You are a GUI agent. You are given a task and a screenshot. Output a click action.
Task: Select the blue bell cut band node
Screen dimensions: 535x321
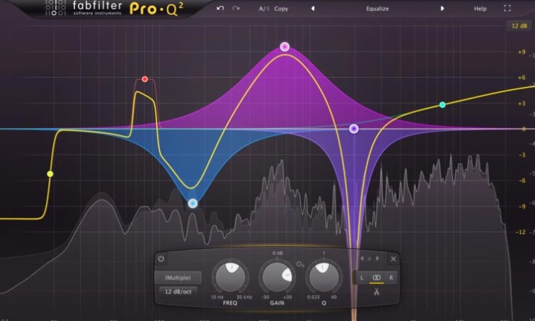click(193, 204)
